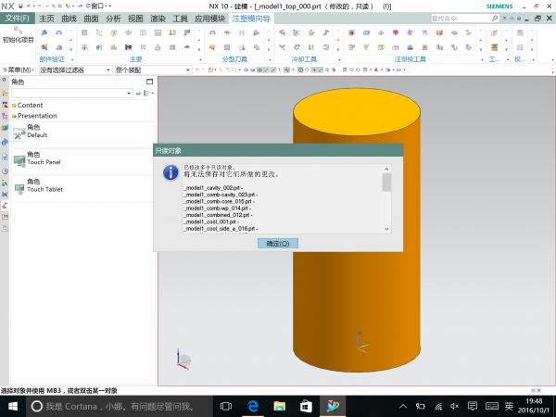Open the 文件(F) file menu
The width and height of the screenshot is (556, 417).
[x=18, y=19]
